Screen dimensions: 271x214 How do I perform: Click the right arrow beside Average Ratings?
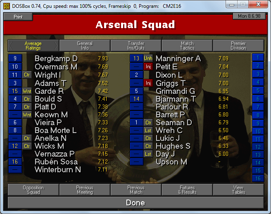coord(56,45)
